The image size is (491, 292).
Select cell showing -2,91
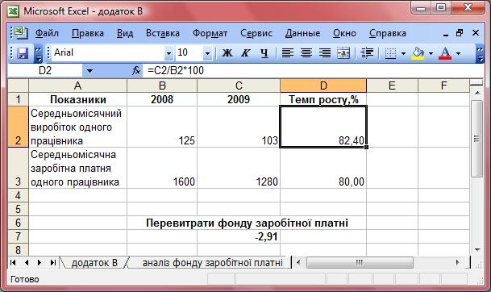[x=239, y=236]
